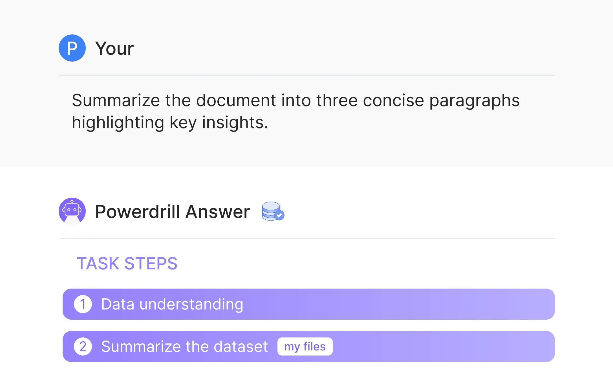613x375 pixels.
Task: Click the Step 1 Data understanding circle icon
Action: (83, 304)
